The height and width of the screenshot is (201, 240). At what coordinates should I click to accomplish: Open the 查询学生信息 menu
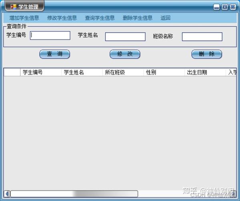click(100, 18)
